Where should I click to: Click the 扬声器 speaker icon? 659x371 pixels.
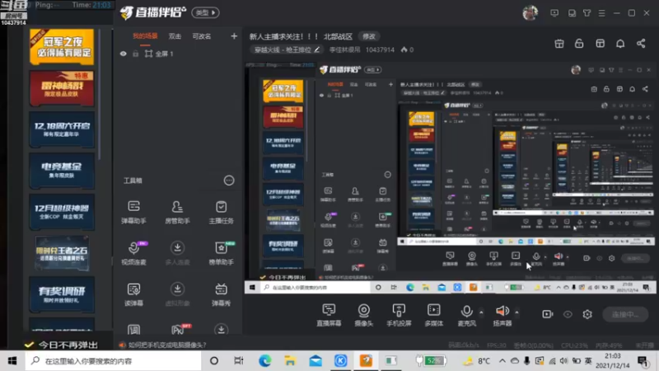(x=502, y=312)
